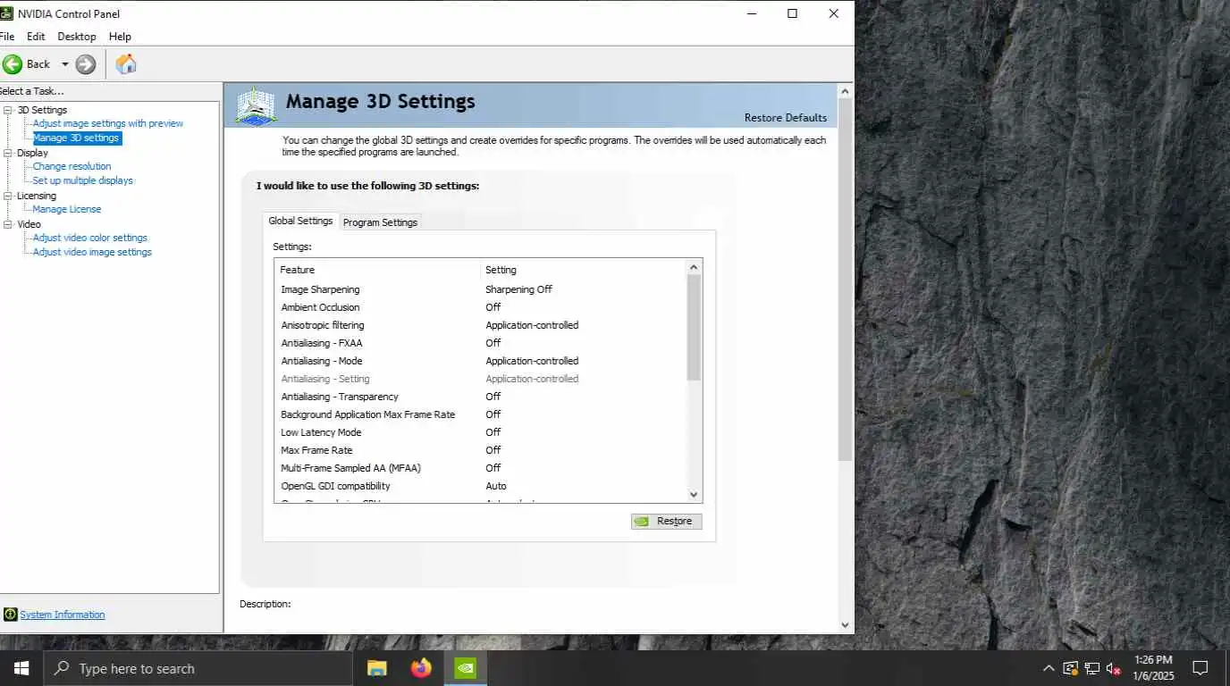Open Adjust image settings with preview
This screenshot has height=686, width=1230.
point(108,123)
